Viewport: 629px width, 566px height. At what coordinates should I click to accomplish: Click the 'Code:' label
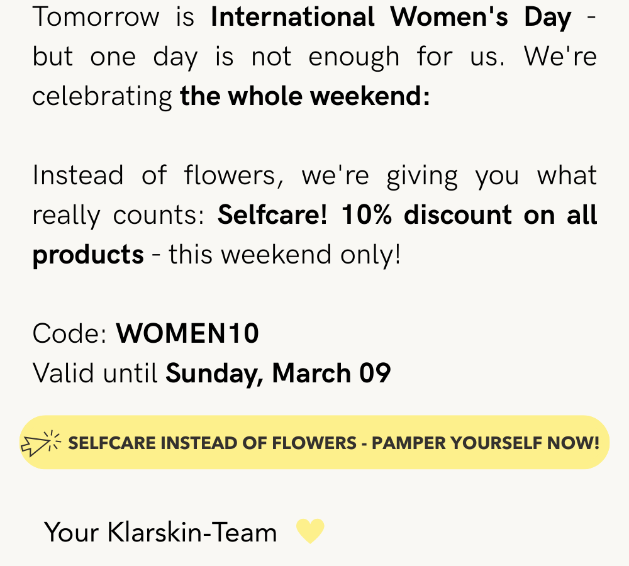click(70, 333)
